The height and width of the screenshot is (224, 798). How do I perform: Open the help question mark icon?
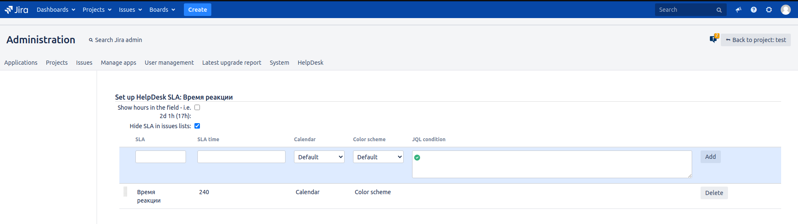[754, 10]
